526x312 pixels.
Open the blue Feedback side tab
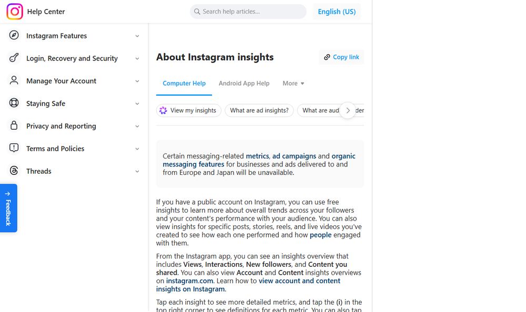pos(8,208)
